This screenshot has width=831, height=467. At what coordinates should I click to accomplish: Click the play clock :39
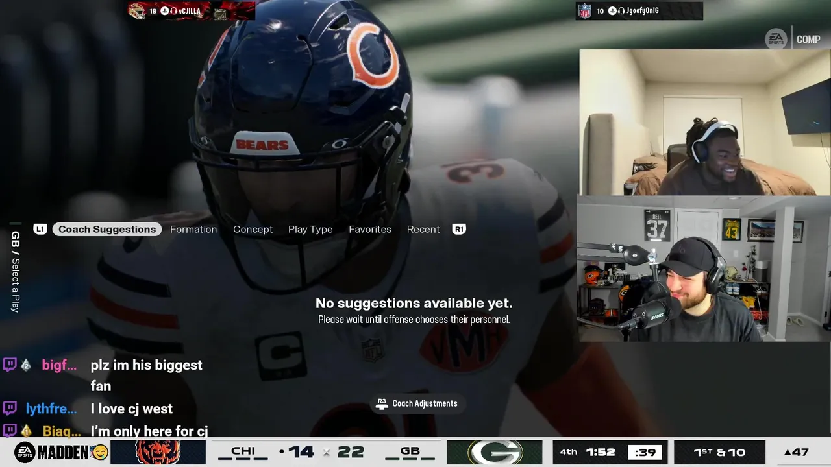point(645,453)
